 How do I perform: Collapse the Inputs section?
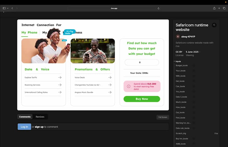pyautogui.click(x=174, y=61)
